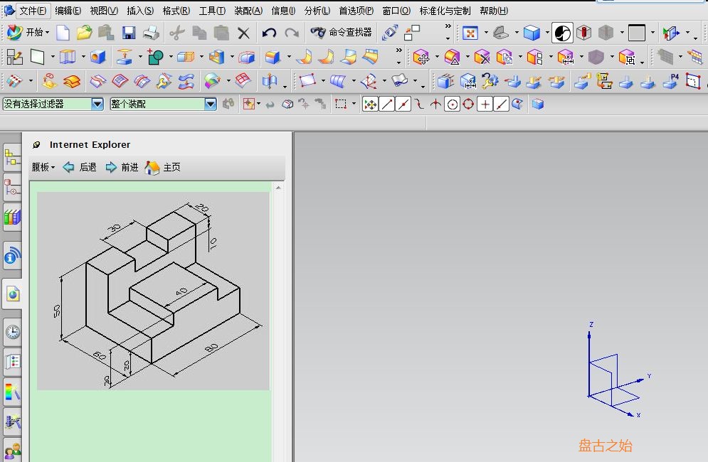Open the Roles sidebar tab

(12, 451)
